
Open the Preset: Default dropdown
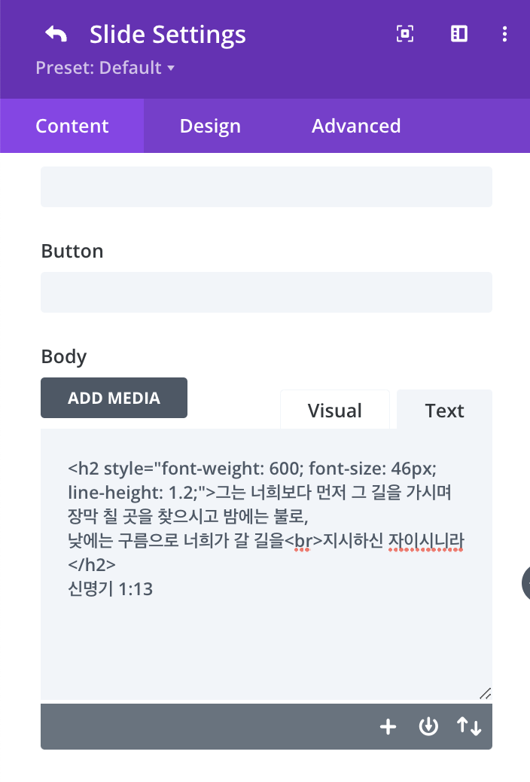[105, 67]
